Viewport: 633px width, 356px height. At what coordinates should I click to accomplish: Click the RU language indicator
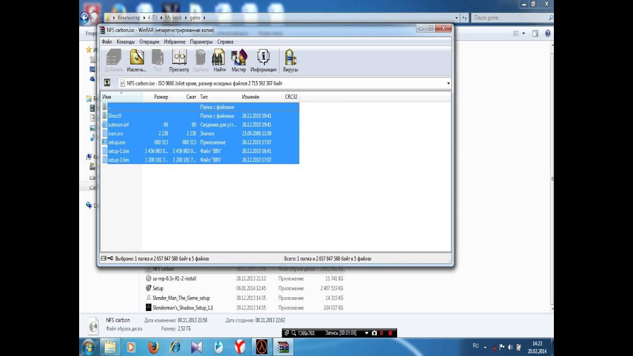tap(475, 346)
